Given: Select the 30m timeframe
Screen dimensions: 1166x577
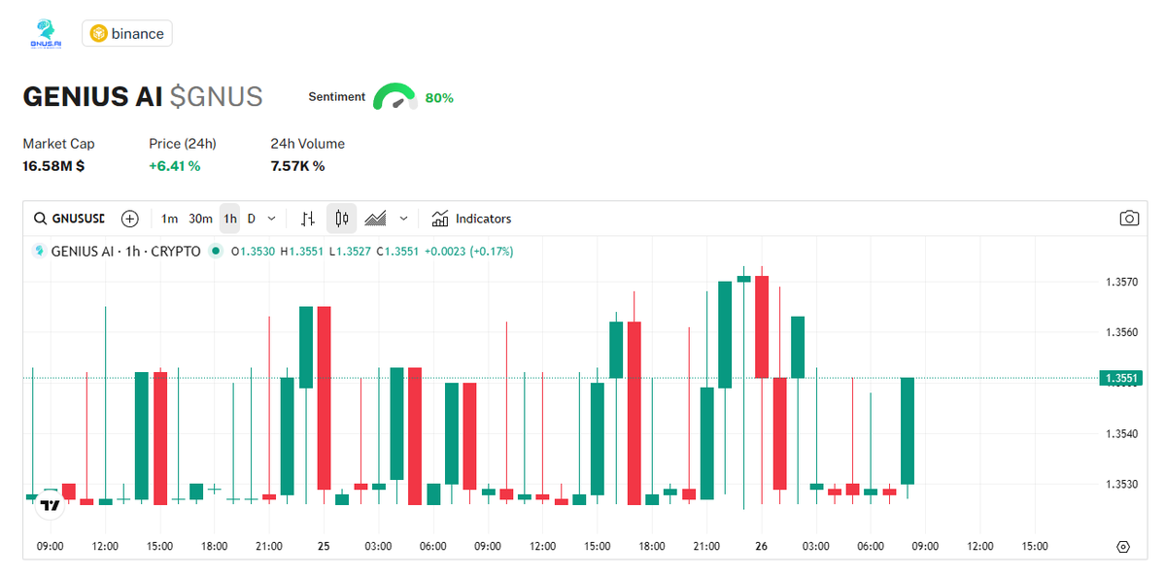Looking at the screenshot, I should click(x=200, y=219).
